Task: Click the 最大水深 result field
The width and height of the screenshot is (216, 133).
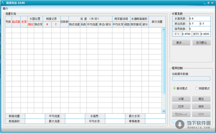Action: 155,116
